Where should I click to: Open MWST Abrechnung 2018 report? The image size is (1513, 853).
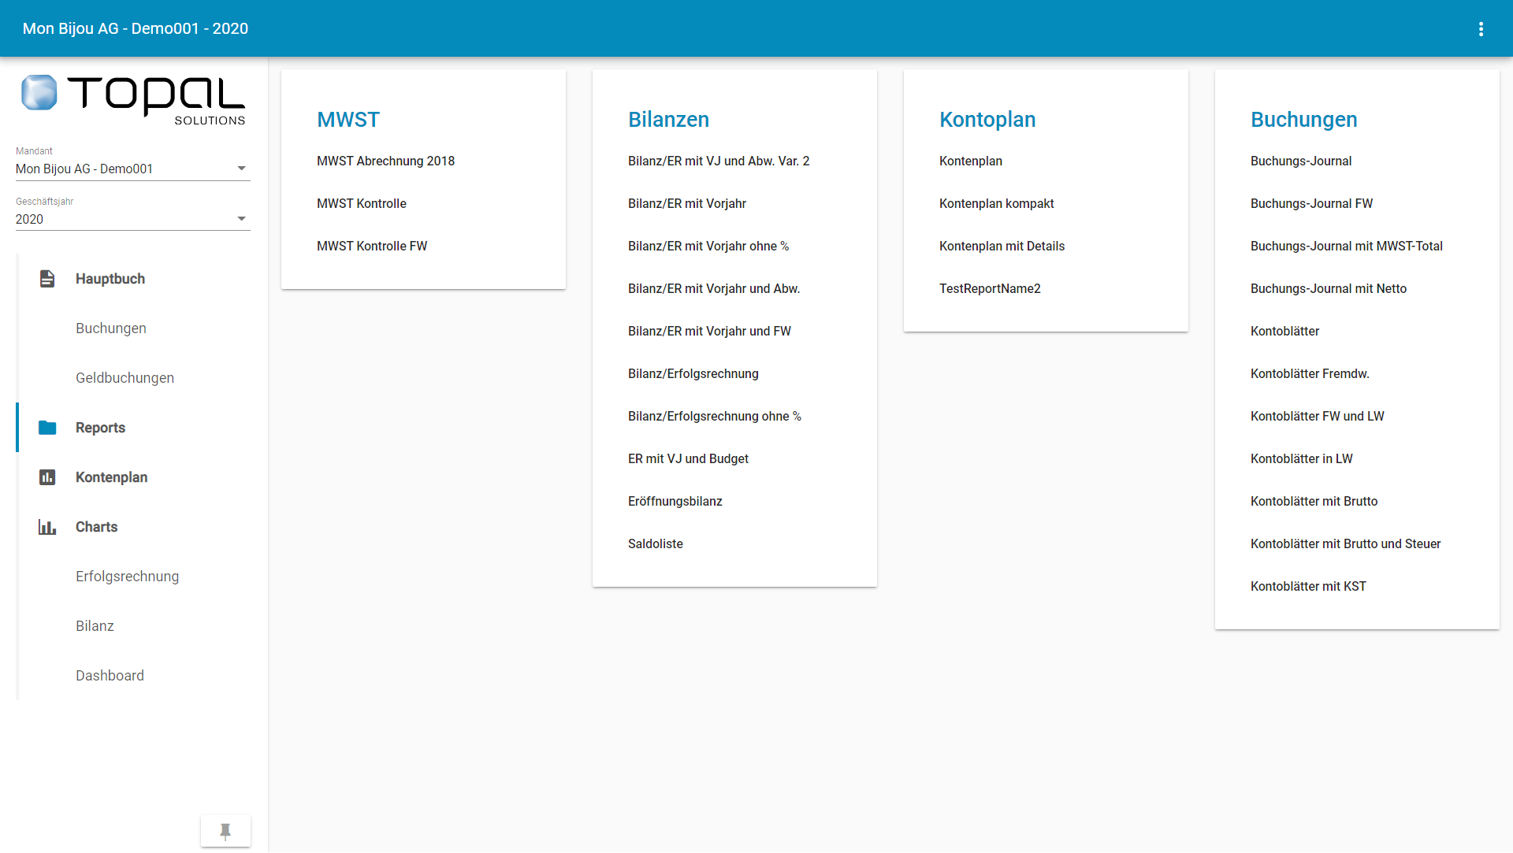pos(385,161)
